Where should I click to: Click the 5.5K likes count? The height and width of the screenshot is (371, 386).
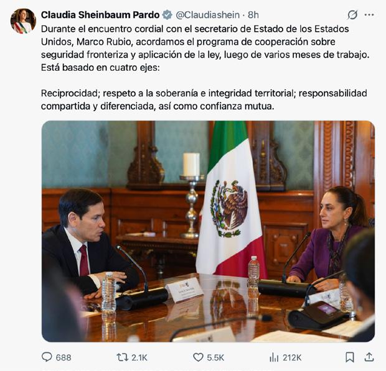[x=215, y=357]
